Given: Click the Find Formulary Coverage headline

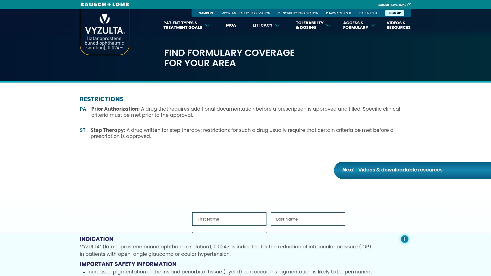Looking at the screenshot, I should tap(229, 58).
